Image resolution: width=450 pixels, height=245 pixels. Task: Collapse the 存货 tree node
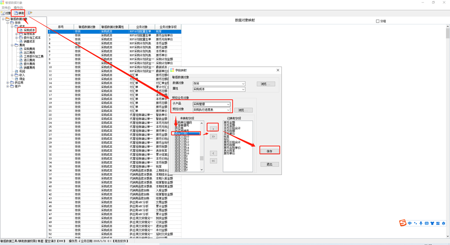(x=8, y=23)
